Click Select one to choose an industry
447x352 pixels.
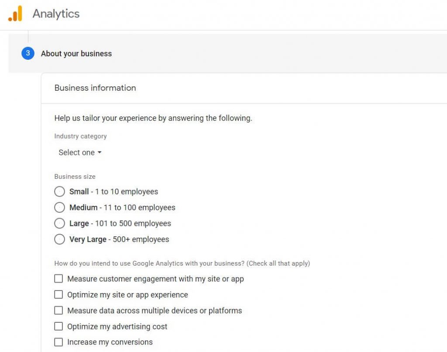pyautogui.click(x=76, y=152)
